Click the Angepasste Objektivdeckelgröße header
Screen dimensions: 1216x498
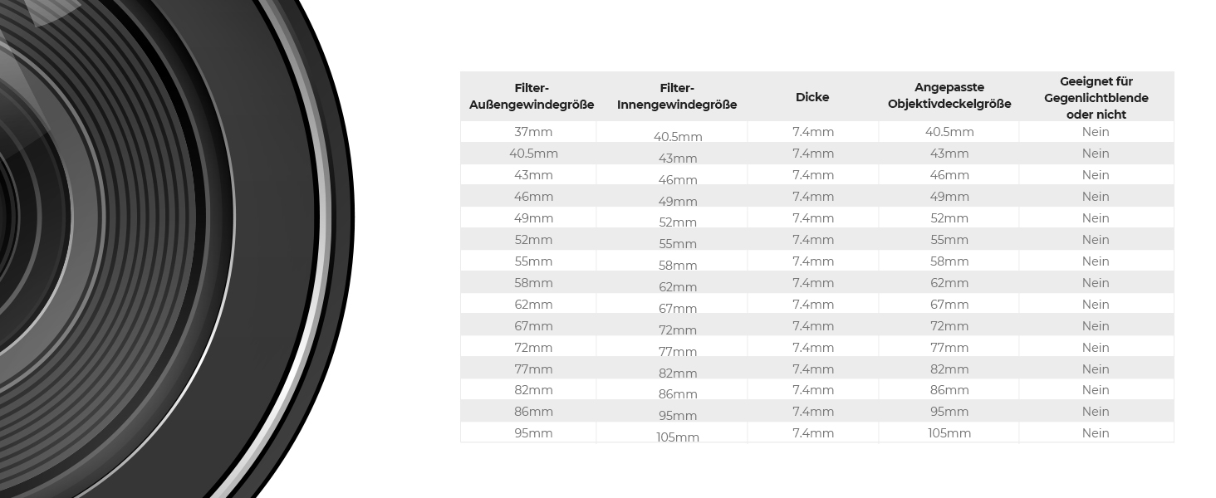949,96
